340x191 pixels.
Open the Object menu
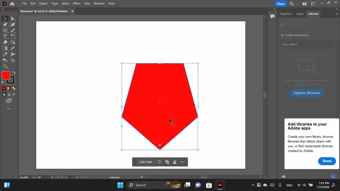[43, 3]
